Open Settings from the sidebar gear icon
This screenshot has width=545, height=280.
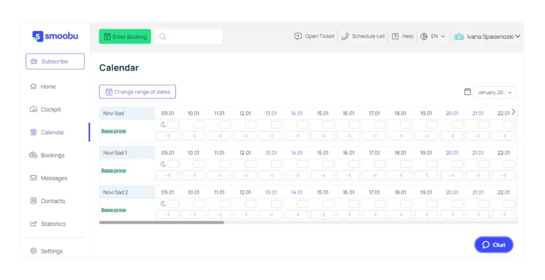click(34, 251)
